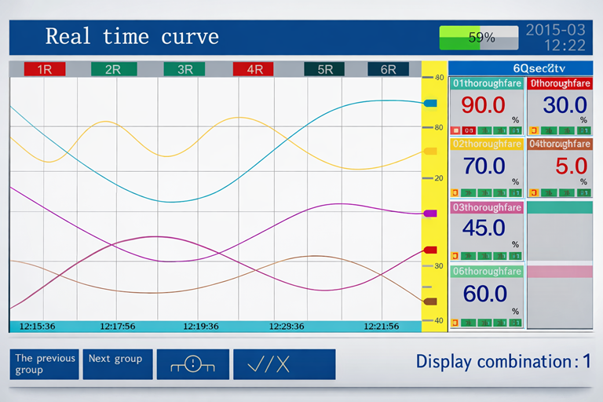Open the 02thoroughfare channel panel header

486,144
